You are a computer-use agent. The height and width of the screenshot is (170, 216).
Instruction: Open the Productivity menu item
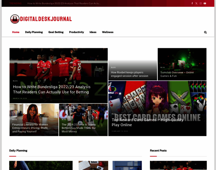tap(76, 32)
